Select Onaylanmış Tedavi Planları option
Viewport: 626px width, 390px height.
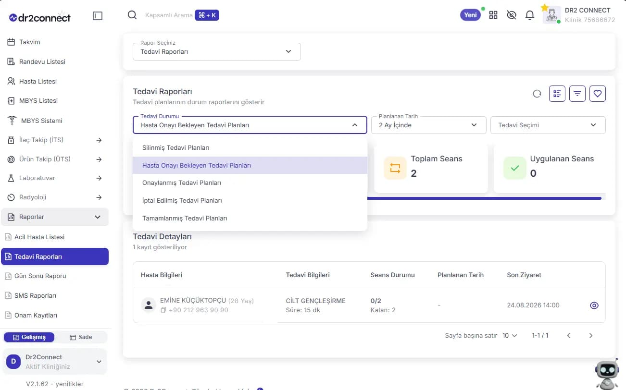tap(250, 183)
